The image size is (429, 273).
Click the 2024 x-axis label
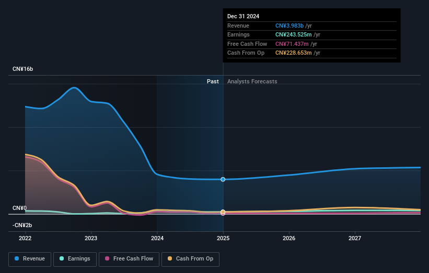pyautogui.click(x=157, y=238)
